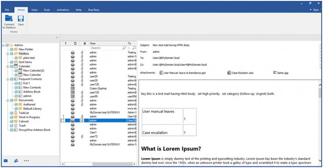
Task: Select the Work In Progress folder
Action: [29, 117]
